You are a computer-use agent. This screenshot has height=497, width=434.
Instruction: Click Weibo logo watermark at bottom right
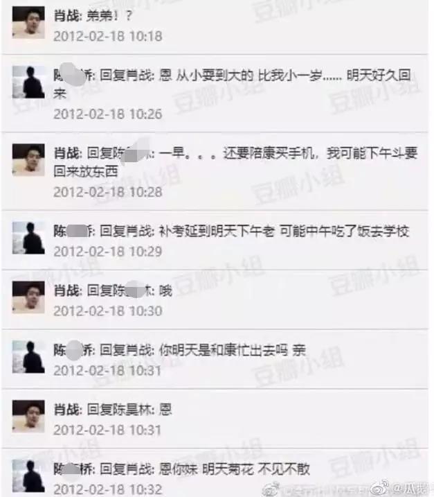point(380,487)
